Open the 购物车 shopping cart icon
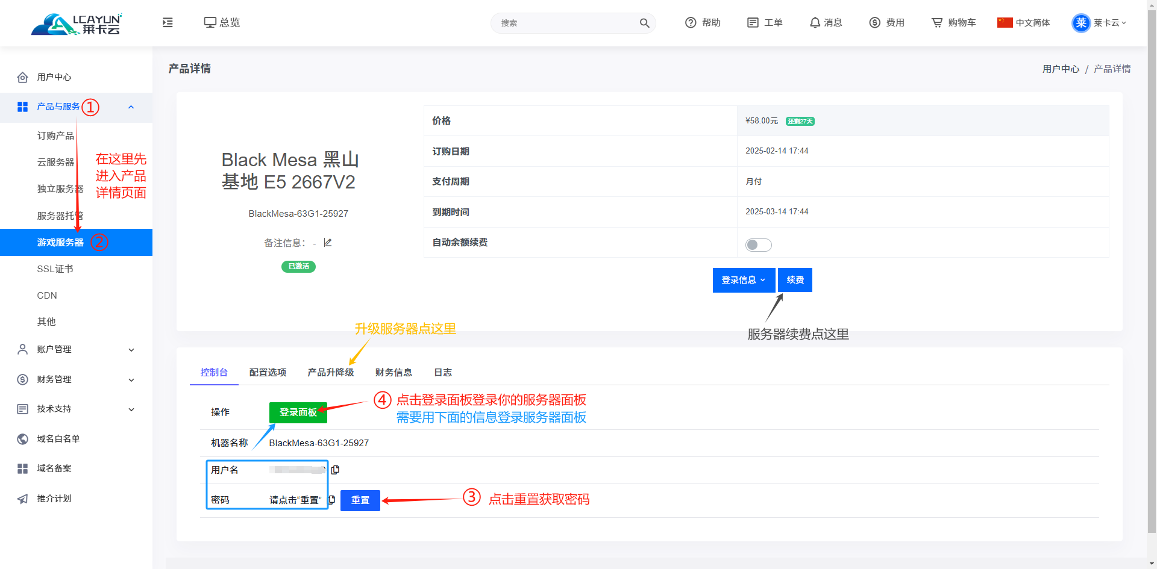 click(x=937, y=22)
